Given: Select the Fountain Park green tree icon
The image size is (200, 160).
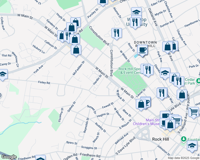Looking at the screenshot, I should [x=183, y=139].
